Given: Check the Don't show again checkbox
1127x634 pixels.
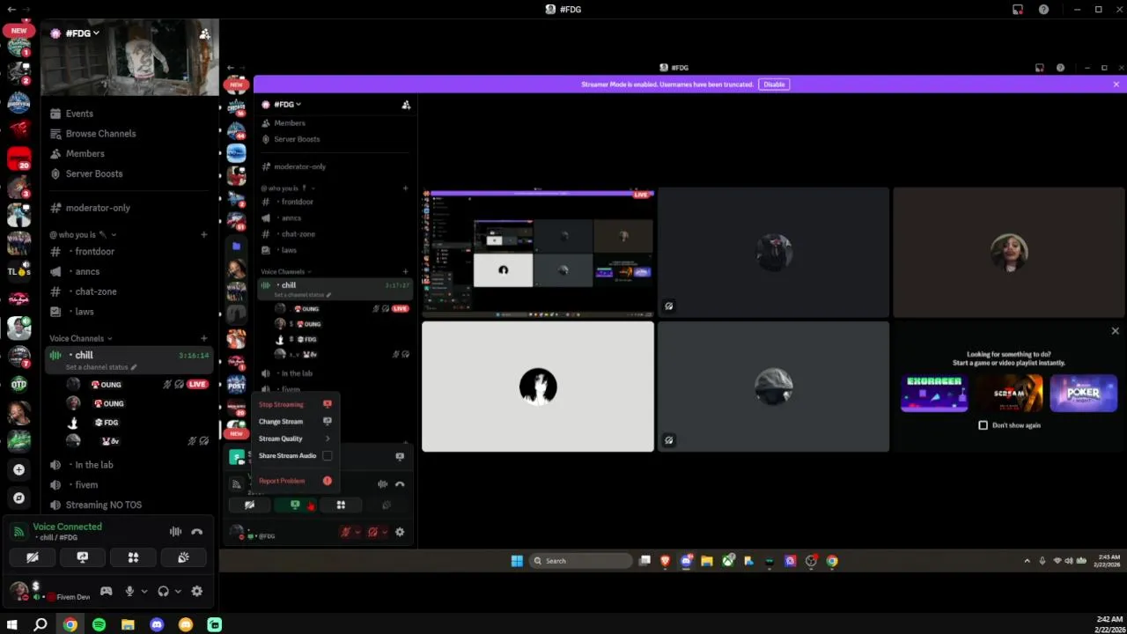Looking at the screenshot, I should tap(983, 425).
